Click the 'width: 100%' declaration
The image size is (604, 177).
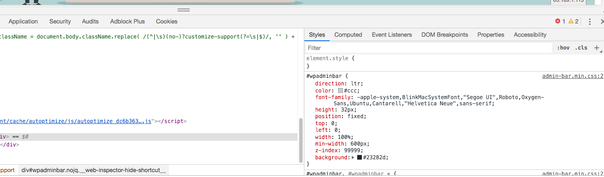pos(334,137)
